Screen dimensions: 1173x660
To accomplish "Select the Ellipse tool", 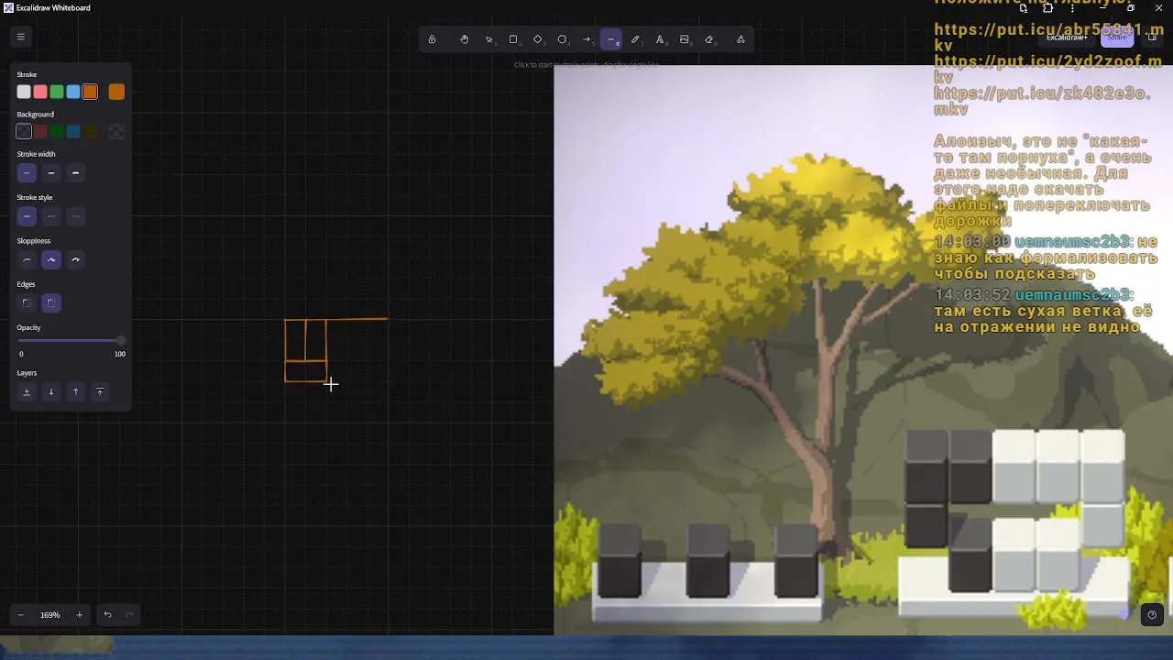I will (563, 39).
